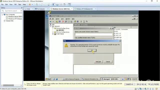Open the Properties toolbar icon
Screen dimensions: 160x90
point(66,21)
